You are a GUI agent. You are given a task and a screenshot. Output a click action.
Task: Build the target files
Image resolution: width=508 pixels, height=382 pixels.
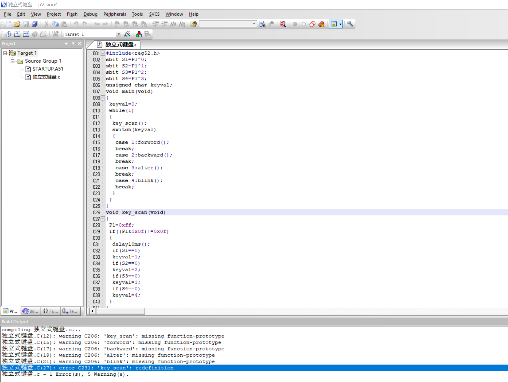pyautogui.click(x=17, y=34)
